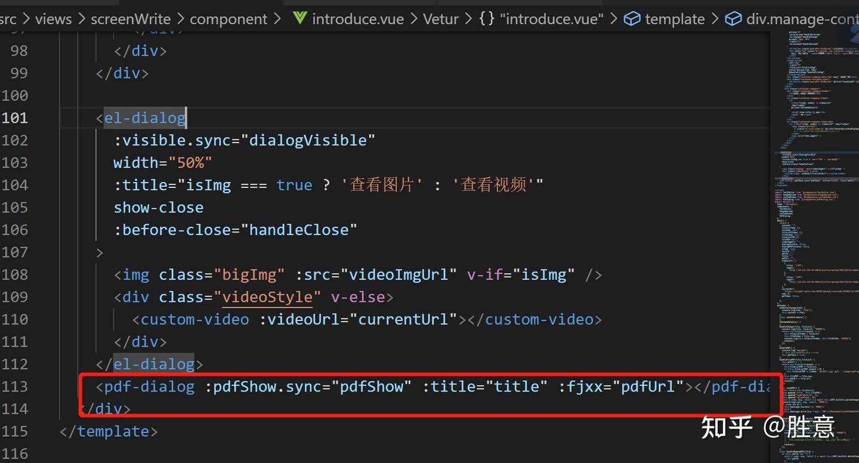The width and height of the screenshot is (859, 463).
Task: Select the src breadcrumb item
Action: pyautogui.click(x=8, y=18)
